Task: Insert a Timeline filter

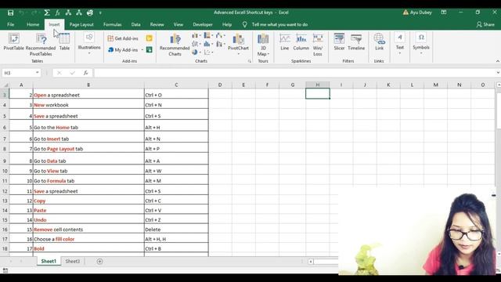Action: tap(356, 42)
